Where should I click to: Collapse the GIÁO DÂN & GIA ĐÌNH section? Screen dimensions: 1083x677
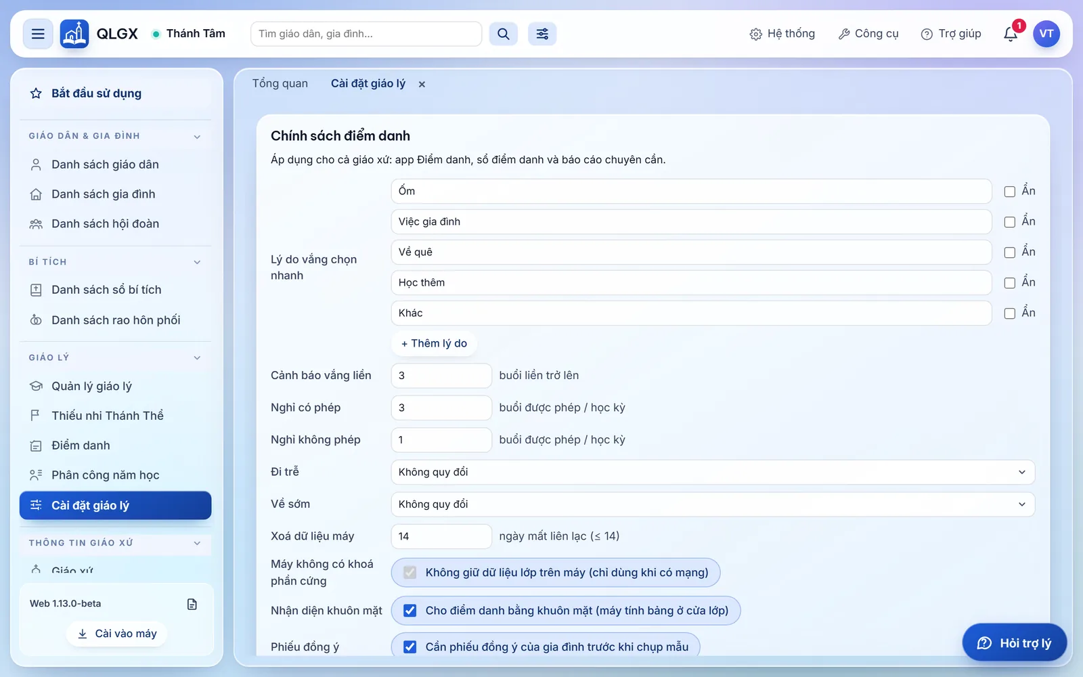pos(197,137)
